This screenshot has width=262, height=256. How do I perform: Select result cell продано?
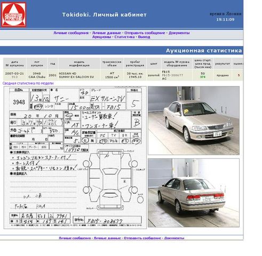coord(223,75)
